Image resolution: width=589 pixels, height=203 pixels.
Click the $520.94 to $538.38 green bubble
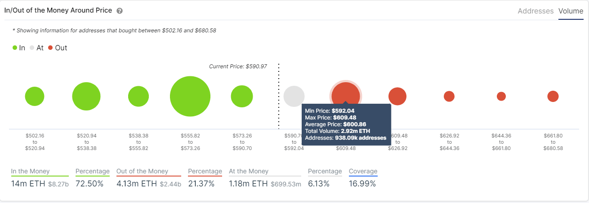pos(86,97)
